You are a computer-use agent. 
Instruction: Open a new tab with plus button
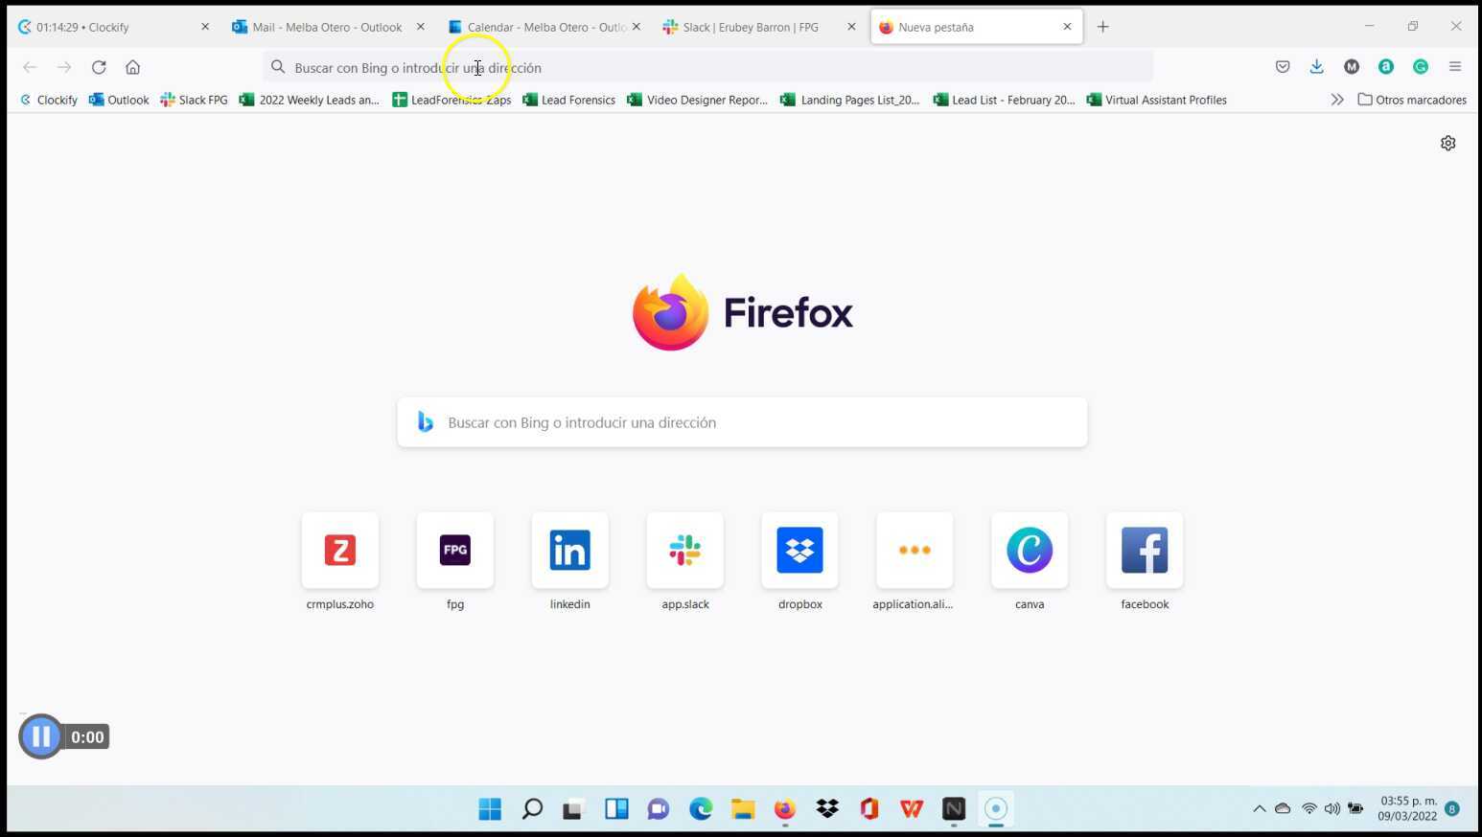coord(1103,27)
